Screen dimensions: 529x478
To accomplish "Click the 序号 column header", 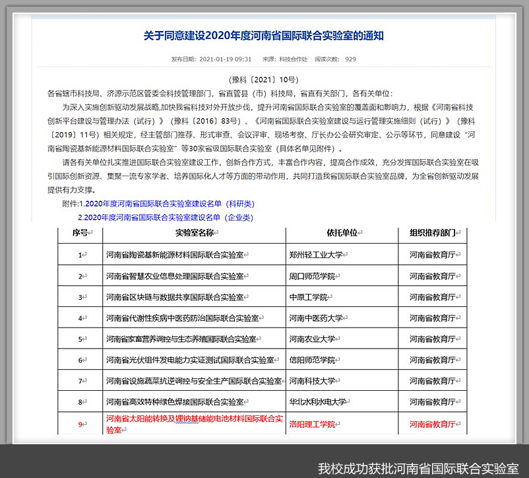I will click(x=80, y=233).
